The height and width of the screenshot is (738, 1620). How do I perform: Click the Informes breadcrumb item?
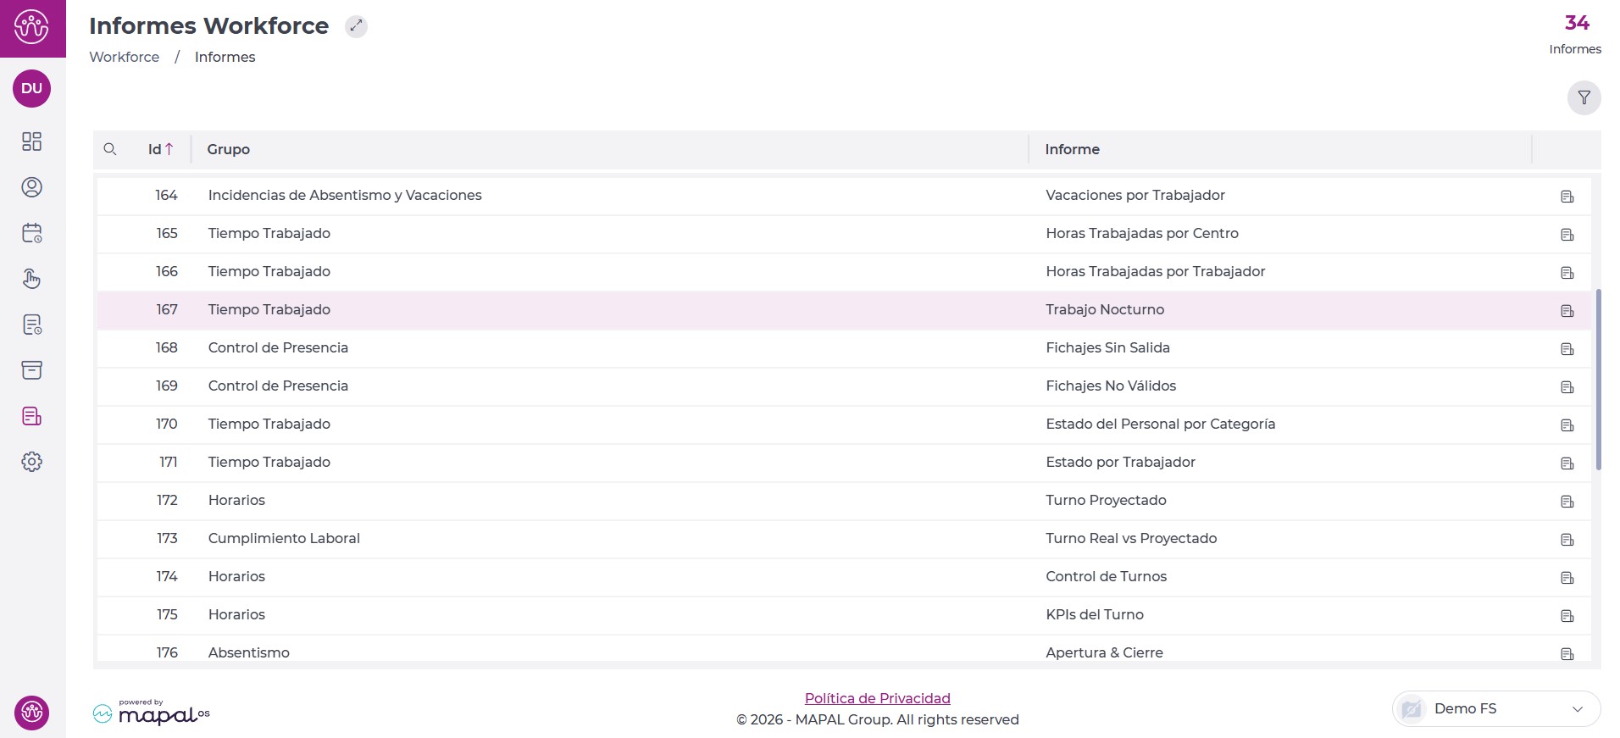[x=225, y=57]
